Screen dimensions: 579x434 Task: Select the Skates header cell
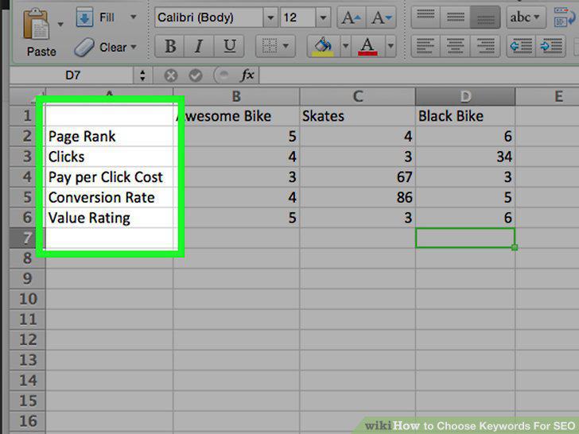(x=357, y=116)
